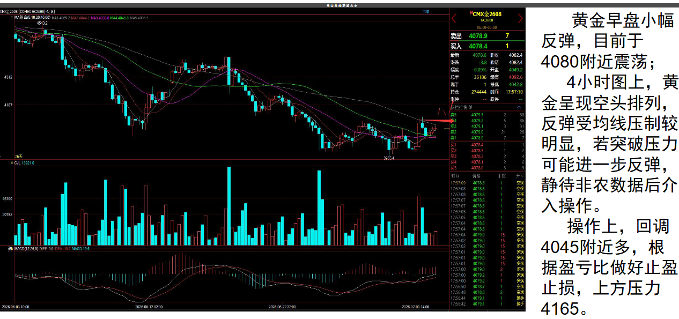Open CJL volume indicator menu icon
This screenshot has width=679, height=319.
click(12, 162)
